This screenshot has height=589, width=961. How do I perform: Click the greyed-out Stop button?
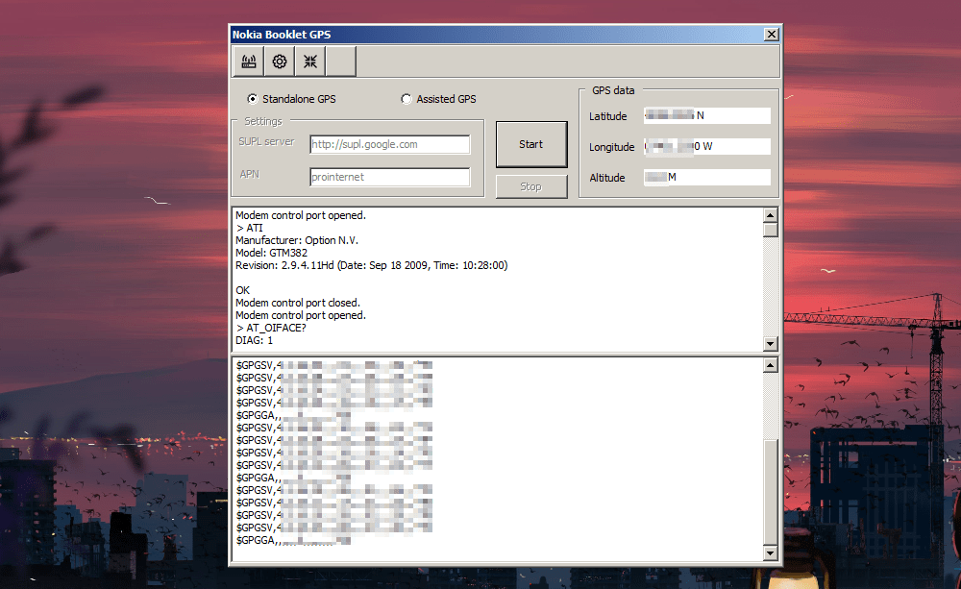pos(530,186)
